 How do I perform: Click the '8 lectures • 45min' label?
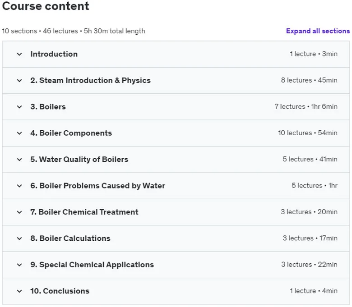tap(309, 80)
